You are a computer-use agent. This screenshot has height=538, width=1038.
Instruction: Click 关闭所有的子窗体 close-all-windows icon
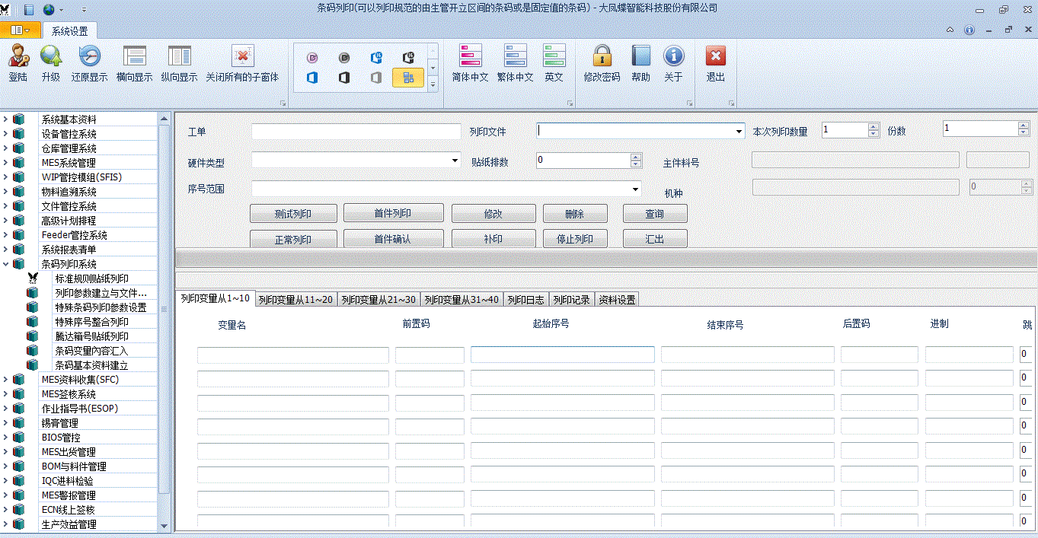click(242, 57)
